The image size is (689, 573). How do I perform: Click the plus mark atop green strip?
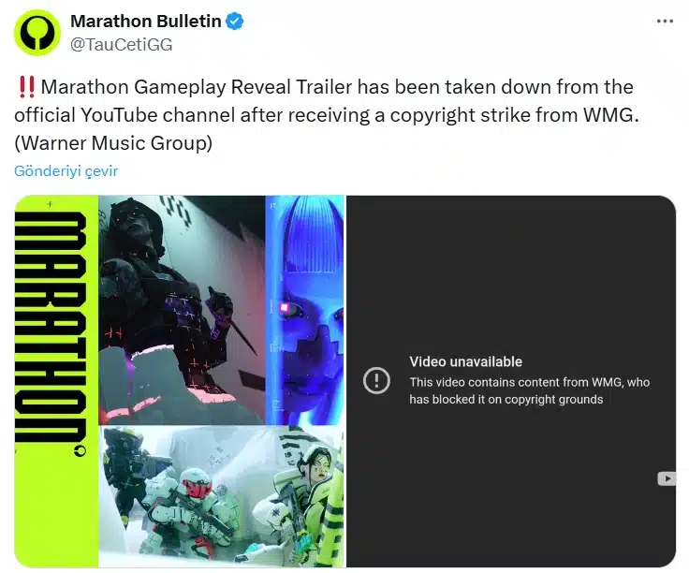(50, 204)
